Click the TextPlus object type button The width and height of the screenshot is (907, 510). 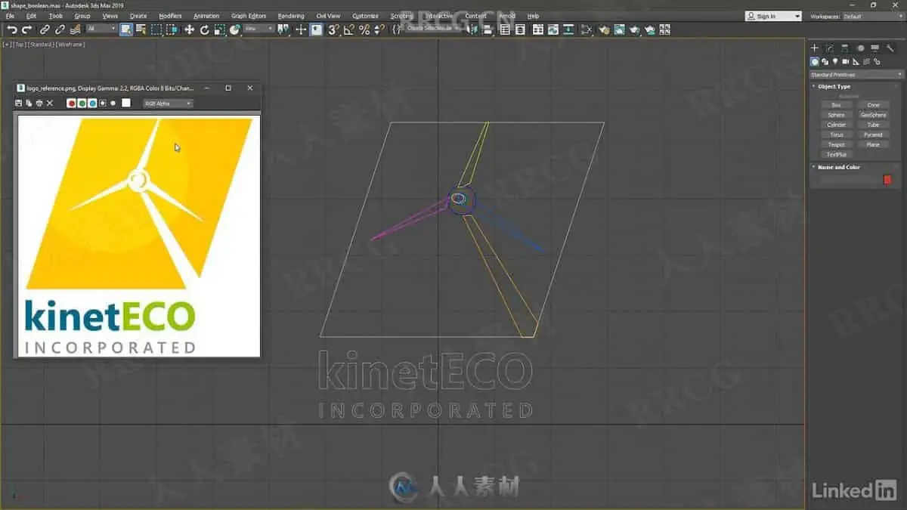point(836,154)
